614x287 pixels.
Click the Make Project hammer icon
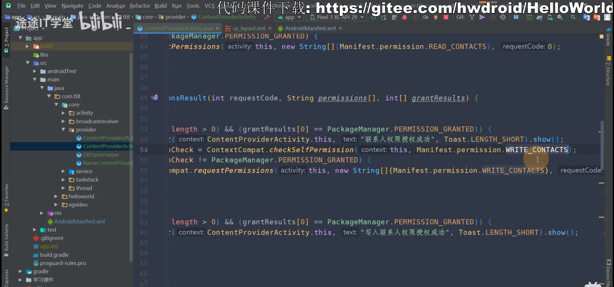(x=267, y=17)
